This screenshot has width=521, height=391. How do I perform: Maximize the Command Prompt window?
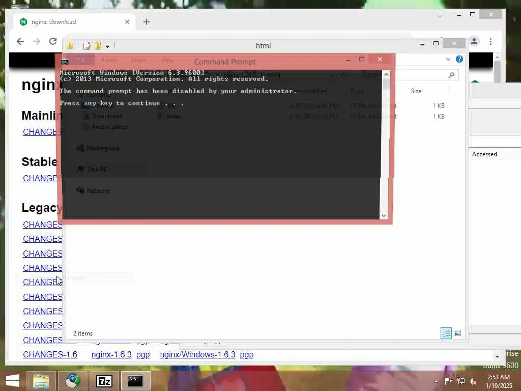click(362, 59)
